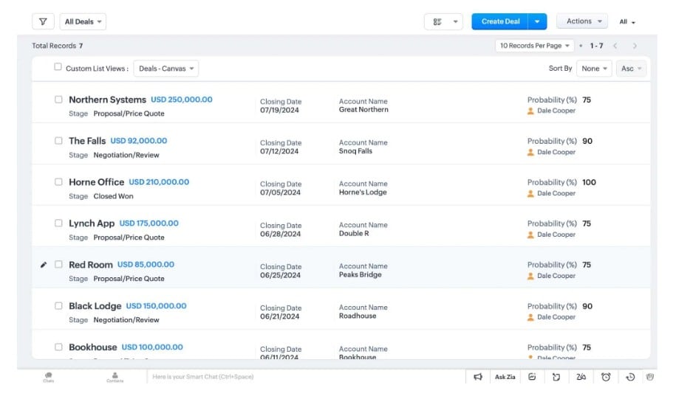Click the probability value 100
Image resolution: width=673 pixels, height=399 pixels.
(589, 182)
